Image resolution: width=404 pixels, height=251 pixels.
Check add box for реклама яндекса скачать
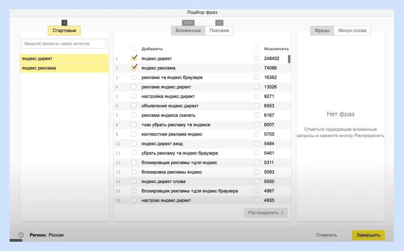(134, 115)
